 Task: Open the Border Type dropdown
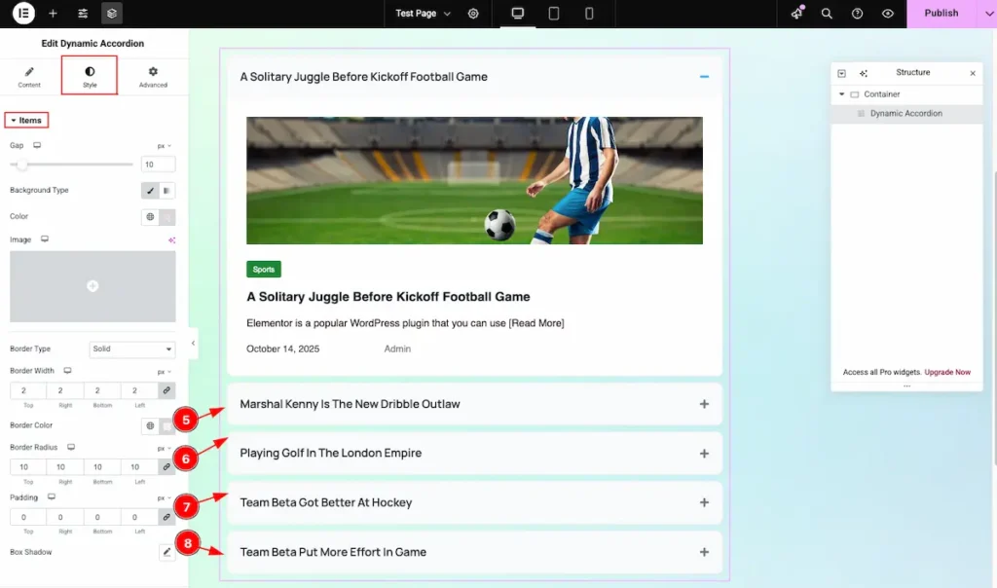click(131, 349)
